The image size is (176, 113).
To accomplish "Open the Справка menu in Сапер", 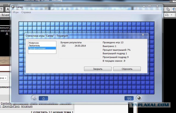I will pyautogui.click(x=26, y=12).
